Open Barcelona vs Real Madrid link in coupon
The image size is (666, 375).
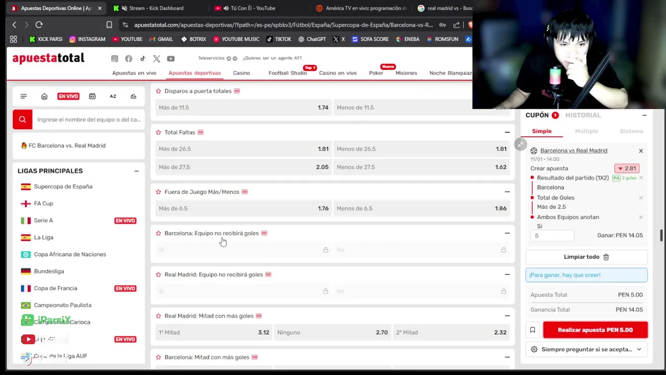(573, 151)
